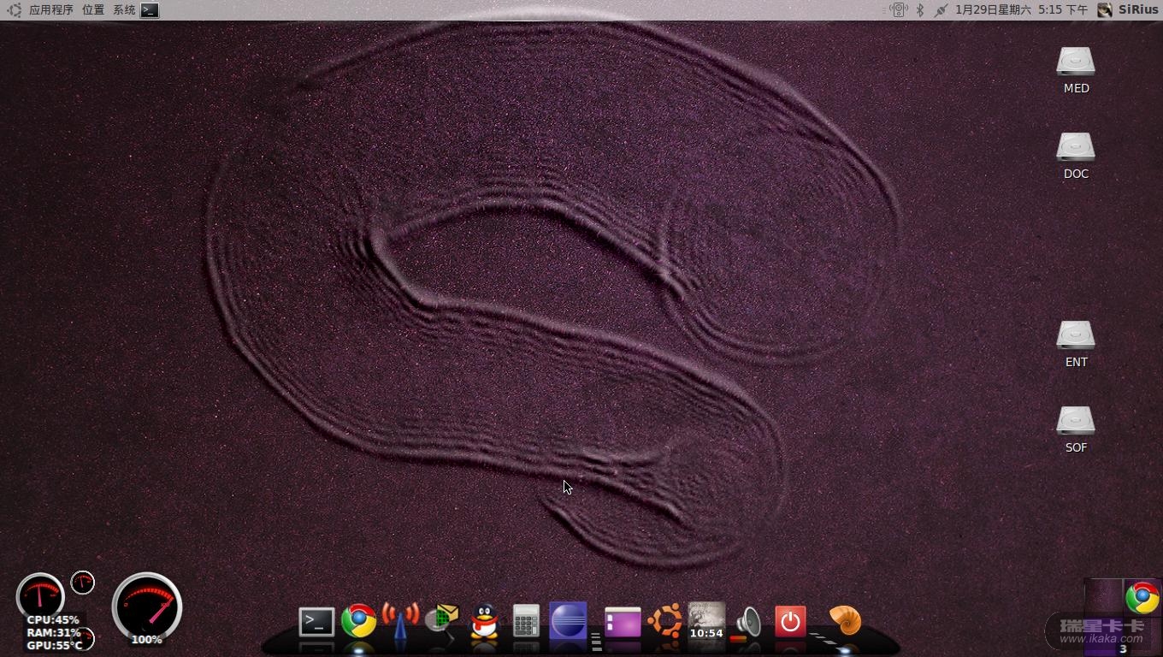This screenshot has height=657, width=1163.
Task: Open the 系统 menu
Action: [124, 10]
